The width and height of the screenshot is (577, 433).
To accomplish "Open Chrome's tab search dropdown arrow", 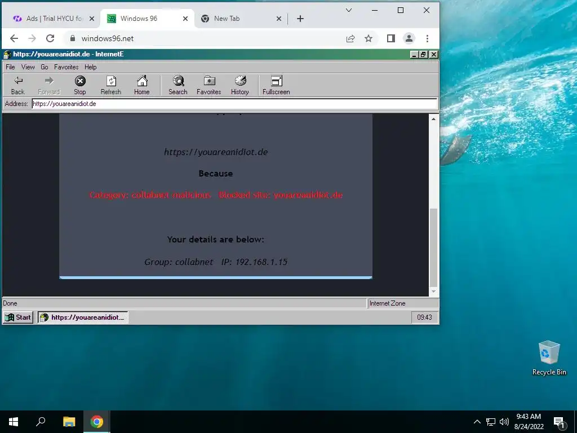I will click(348, 10).
